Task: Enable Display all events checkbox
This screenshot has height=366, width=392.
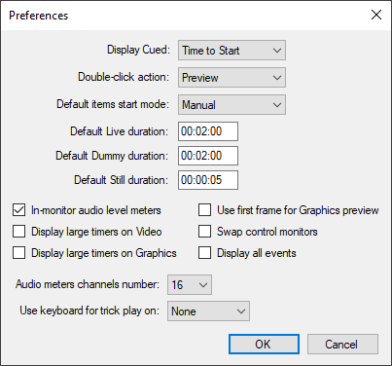Action: point(204,253)
